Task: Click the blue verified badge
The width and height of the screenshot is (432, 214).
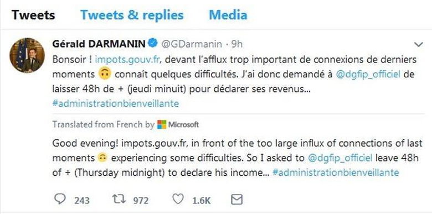Action: point(153,44)
